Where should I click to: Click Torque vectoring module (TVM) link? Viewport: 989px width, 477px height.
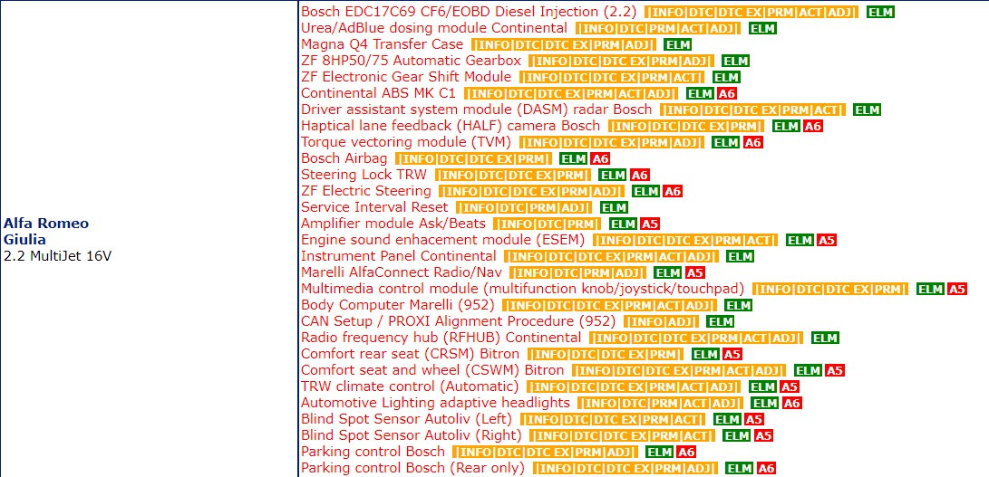point(406,142)
